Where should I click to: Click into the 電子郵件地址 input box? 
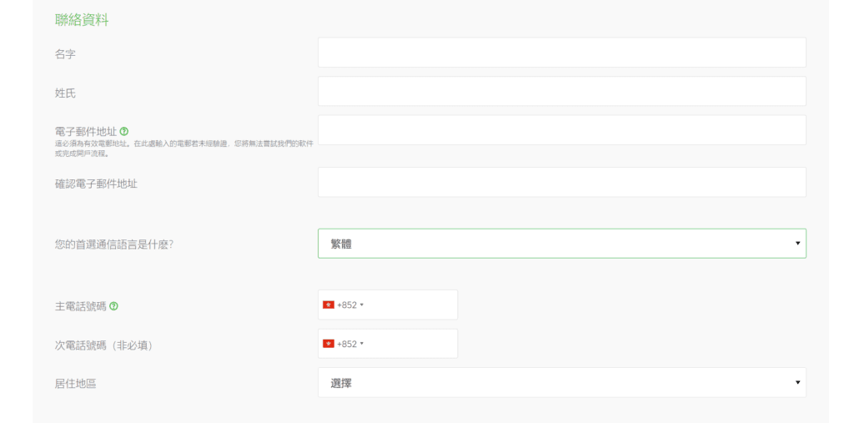[561, 129]
